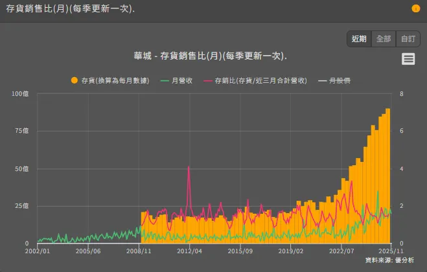
Task: Click the pink 存銷比 legend line marker
Action: (208, 81)
